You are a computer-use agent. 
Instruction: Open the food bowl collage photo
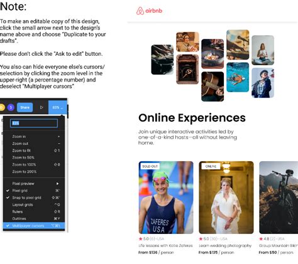(212, 54)
